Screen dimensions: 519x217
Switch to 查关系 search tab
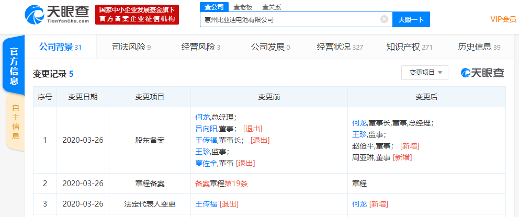[x=270, y=7]
